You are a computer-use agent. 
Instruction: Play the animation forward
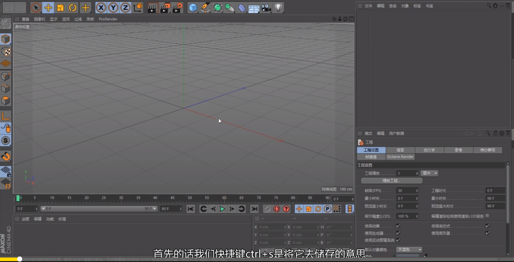222,209
